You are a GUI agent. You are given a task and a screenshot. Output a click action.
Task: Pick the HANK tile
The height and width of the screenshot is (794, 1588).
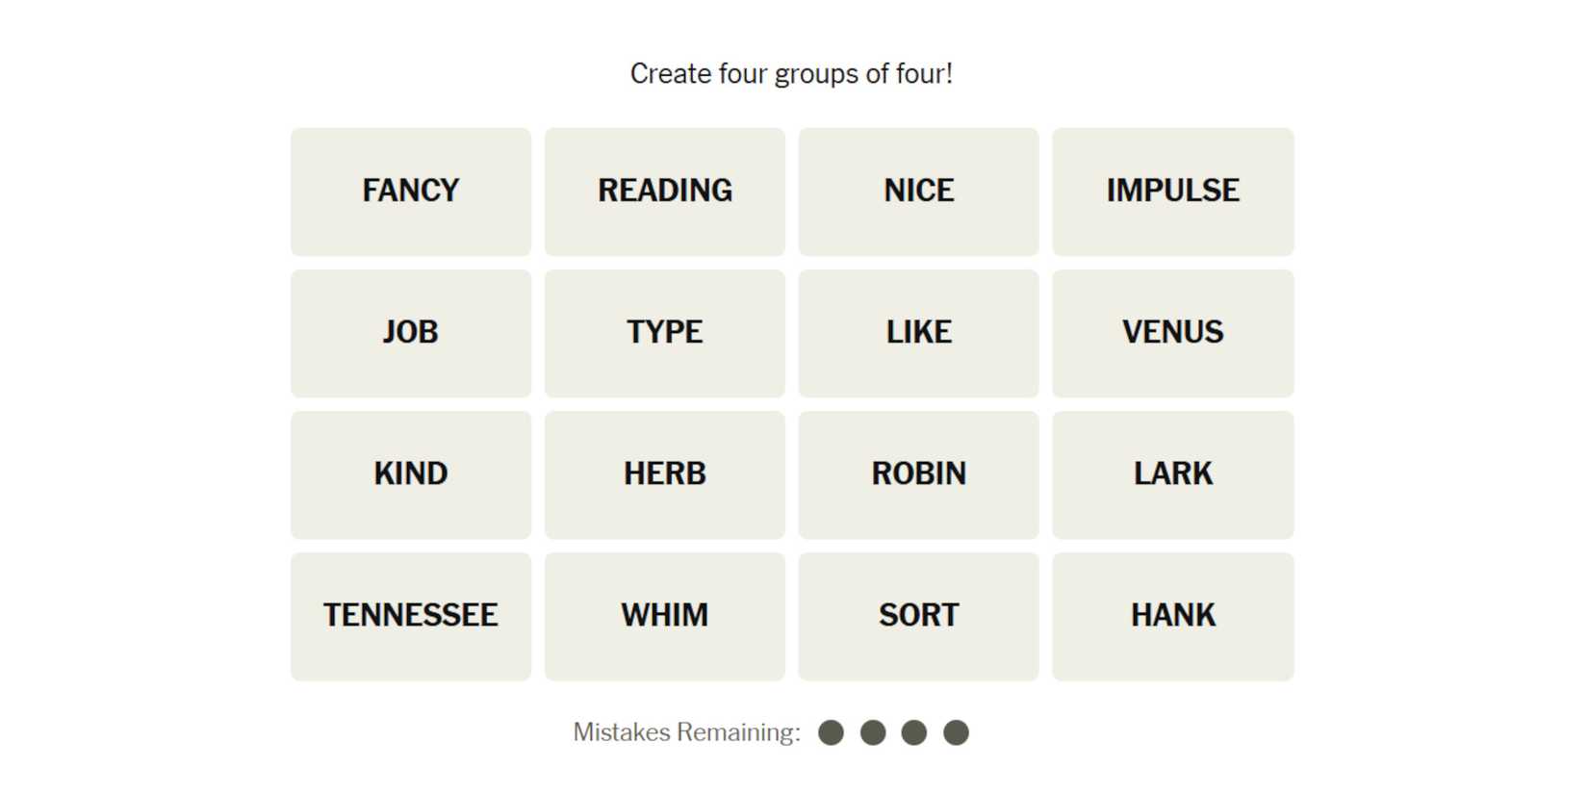coord(1173,616)
